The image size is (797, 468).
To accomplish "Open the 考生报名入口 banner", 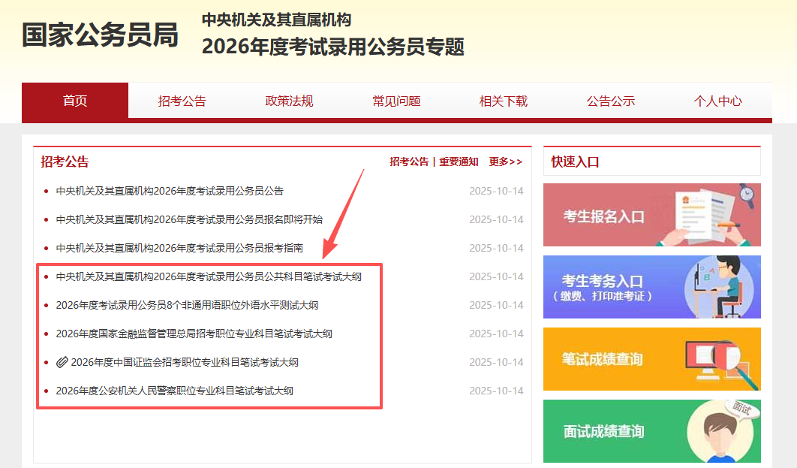I will pos(651,215).
